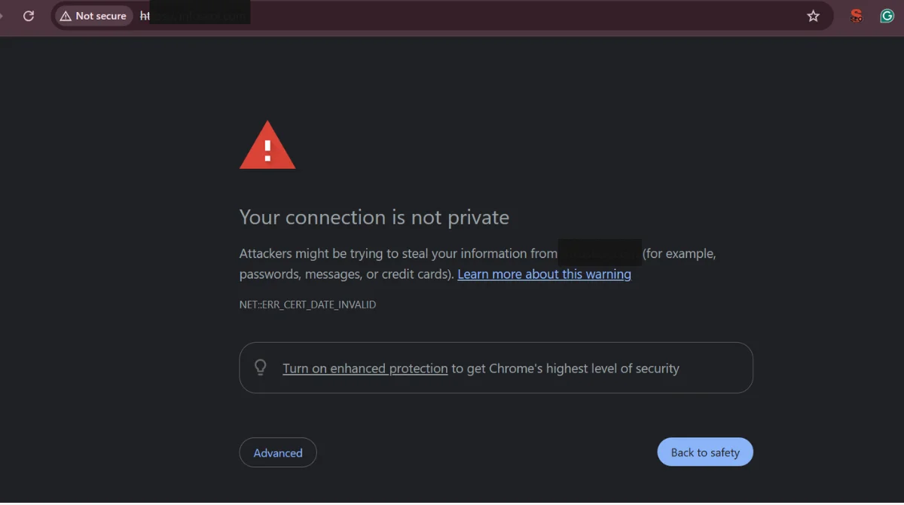Click the NET::ERR_CERT_DATE_INVALID error code
Image resolution: width=904 pixels, height=505 pixels.
pos(307,305)
